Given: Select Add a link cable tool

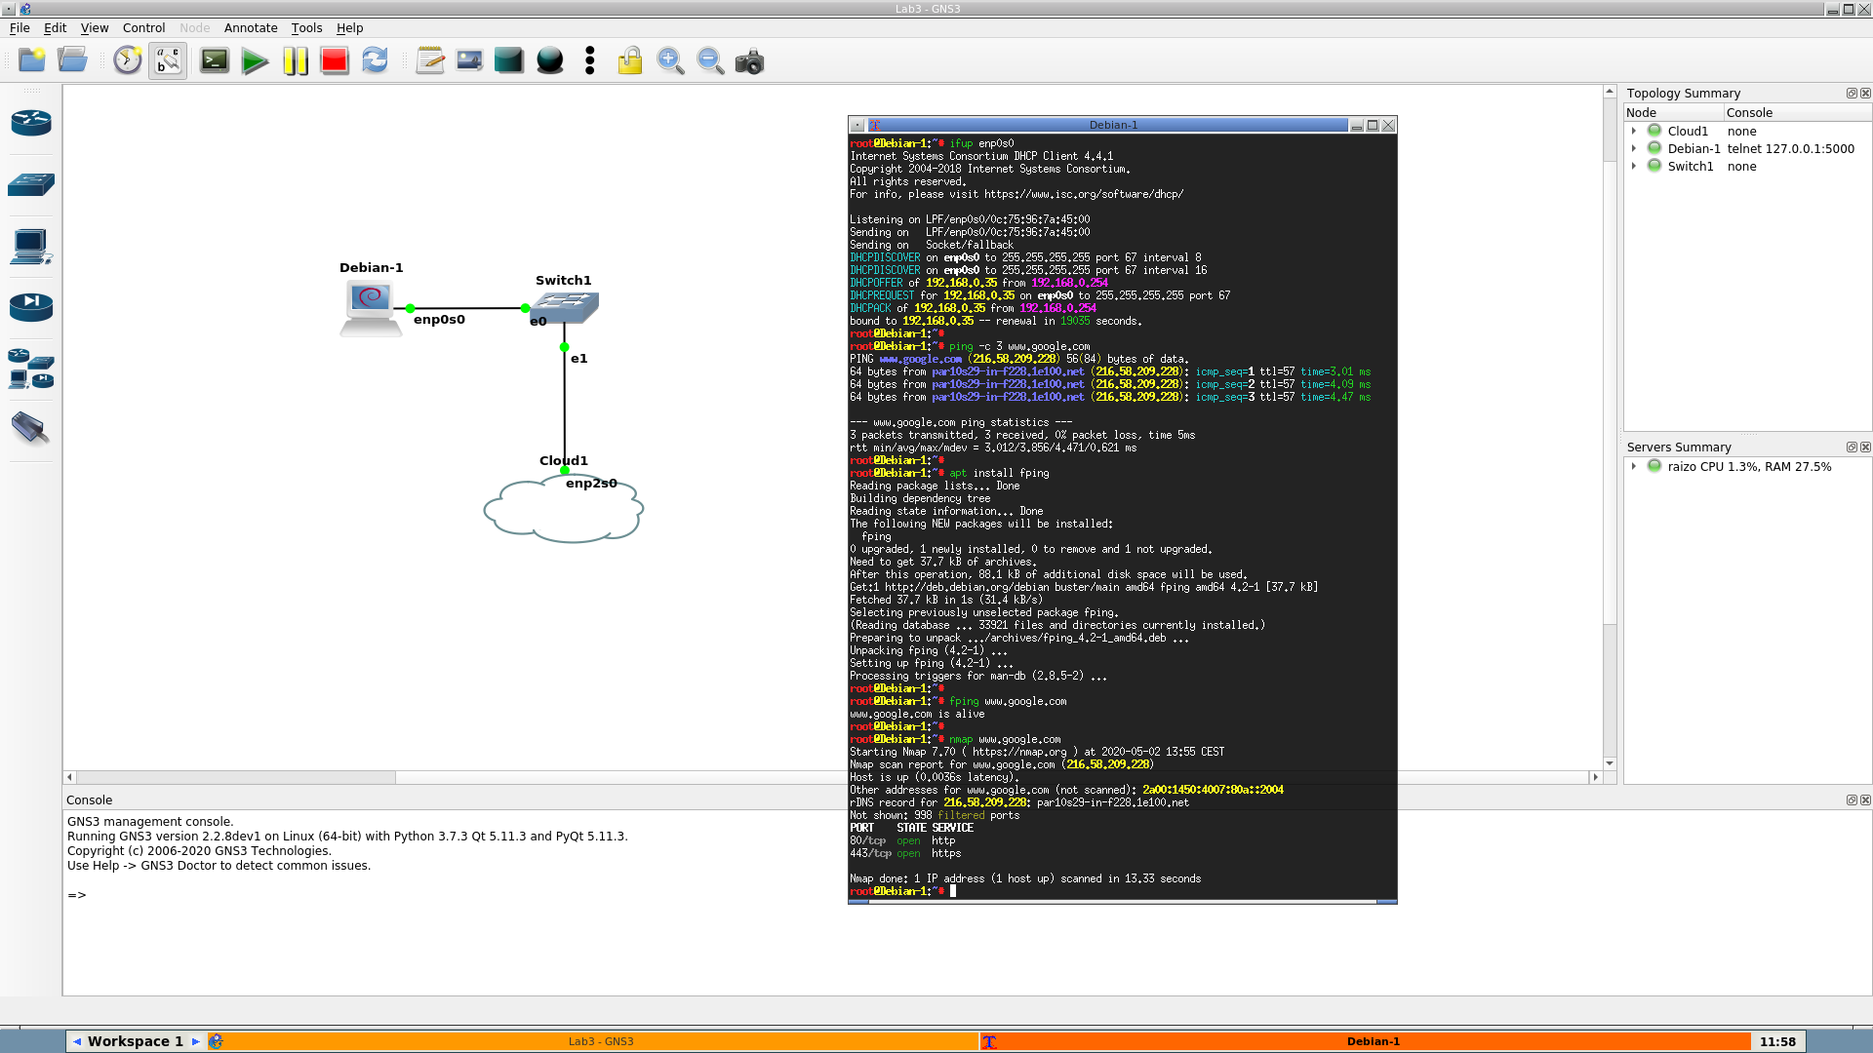Looking at the screenshot, I should click(x=31, y=428).
